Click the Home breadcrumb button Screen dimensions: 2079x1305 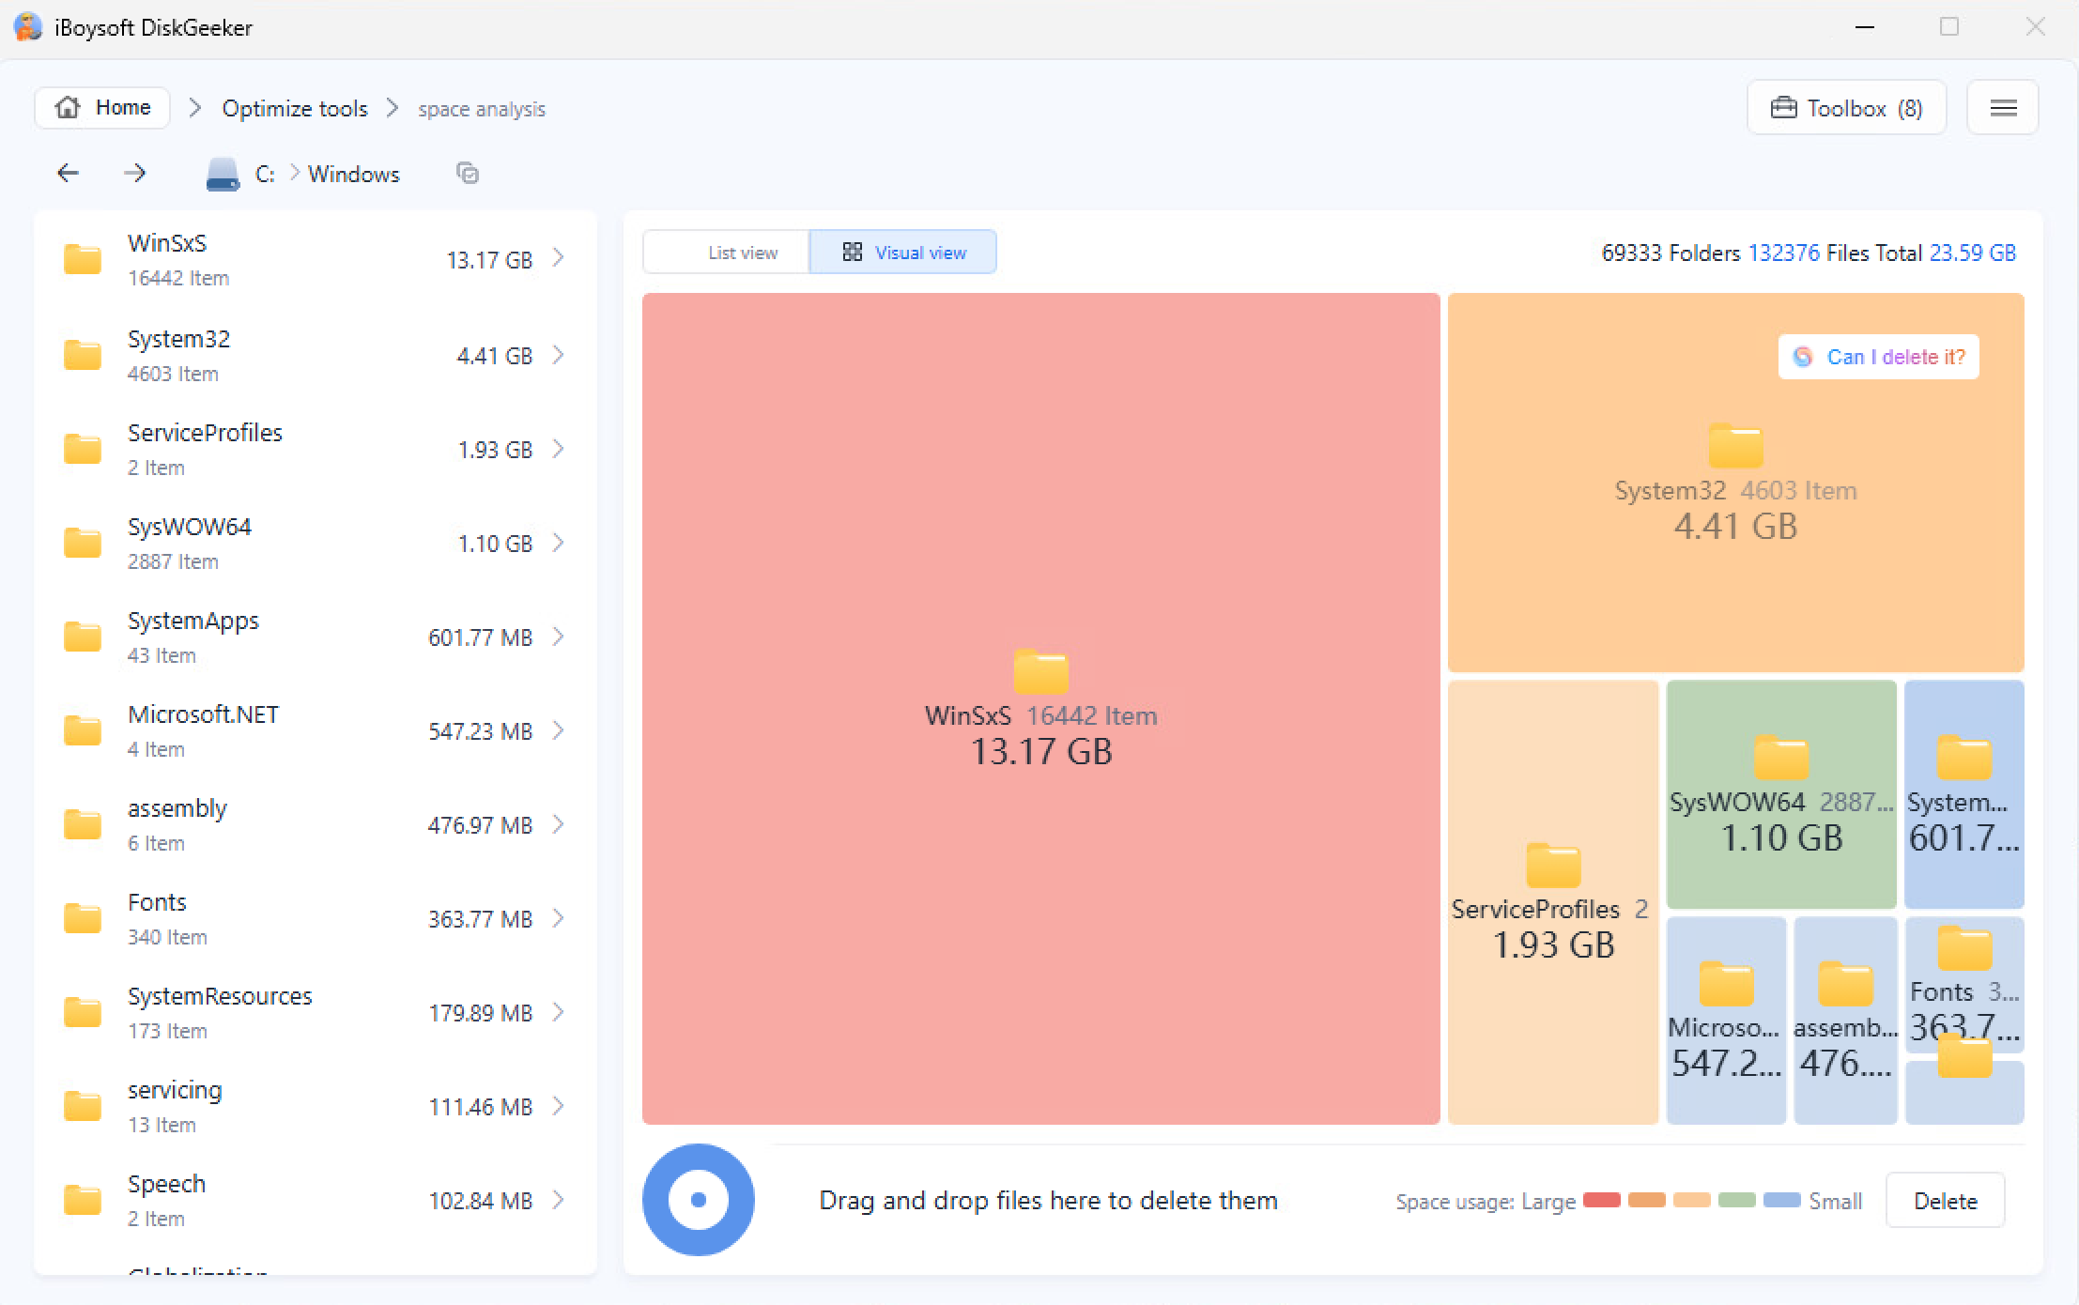102,107
